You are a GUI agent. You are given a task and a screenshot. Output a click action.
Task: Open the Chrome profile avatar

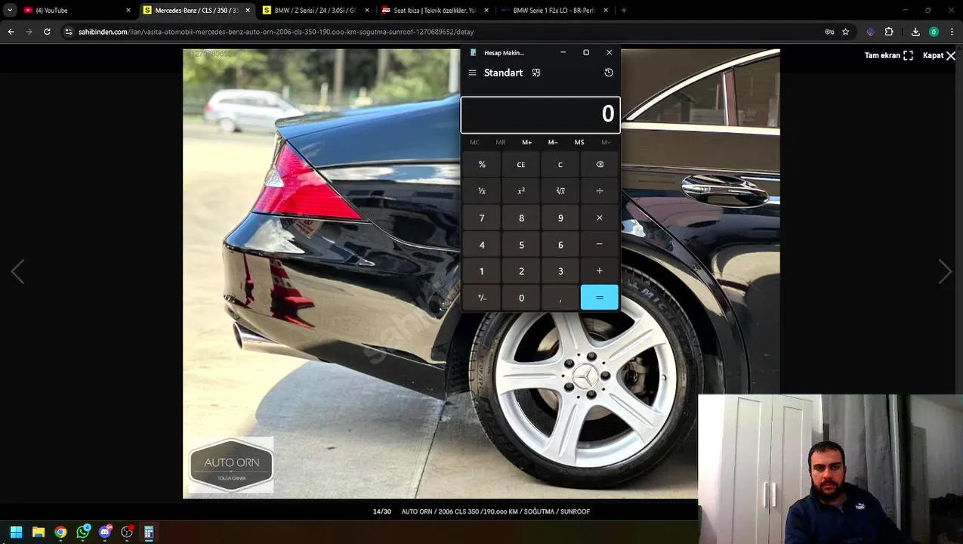click(934, 32)
